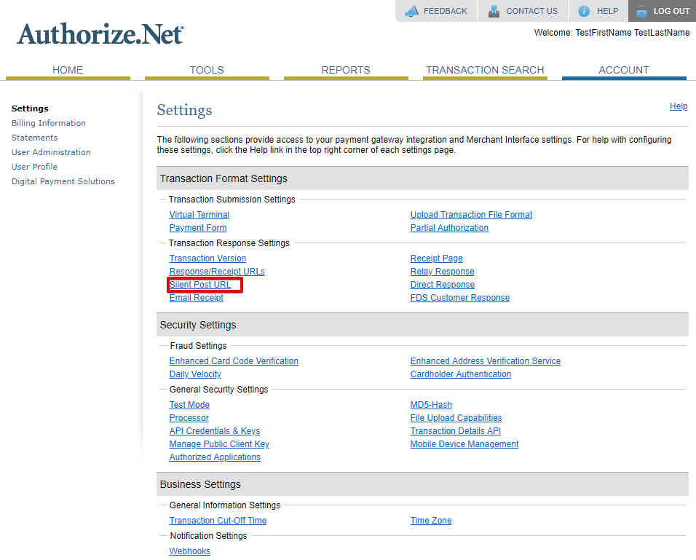
Task: Open the Receipt Page link
Action: coord(436,259)
